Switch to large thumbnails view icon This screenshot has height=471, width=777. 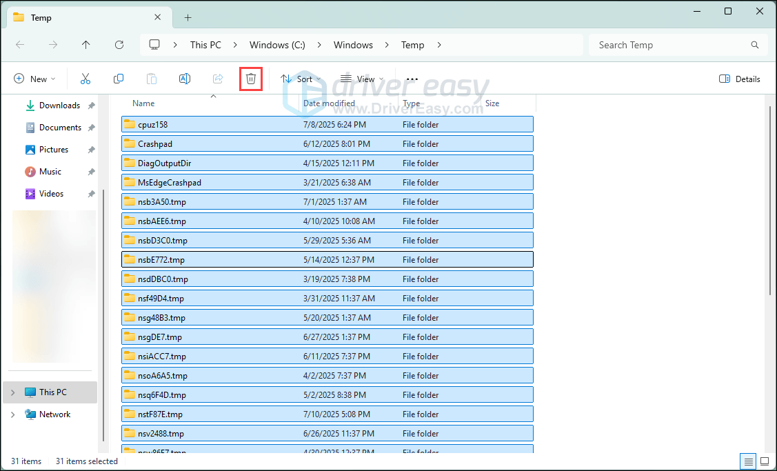pos(765,461)
